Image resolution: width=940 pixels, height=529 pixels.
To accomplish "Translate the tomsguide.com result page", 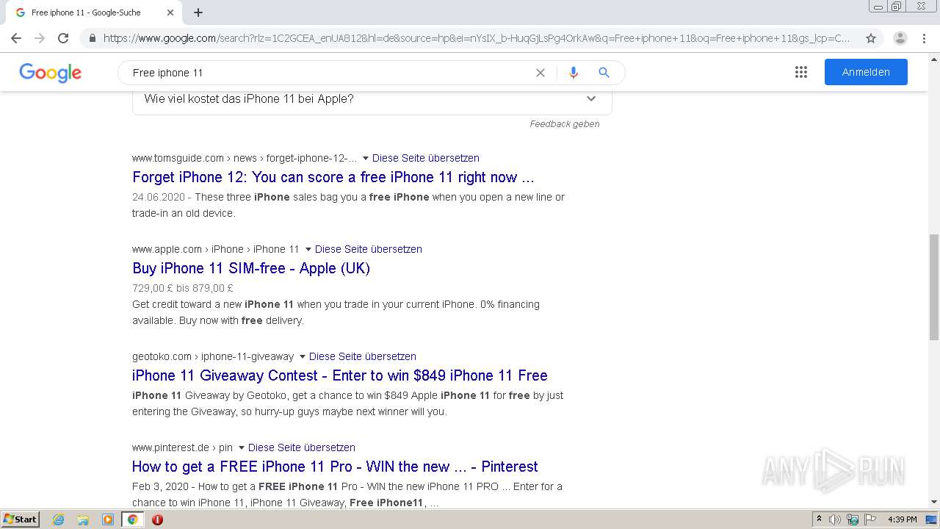I will point(426,158).
